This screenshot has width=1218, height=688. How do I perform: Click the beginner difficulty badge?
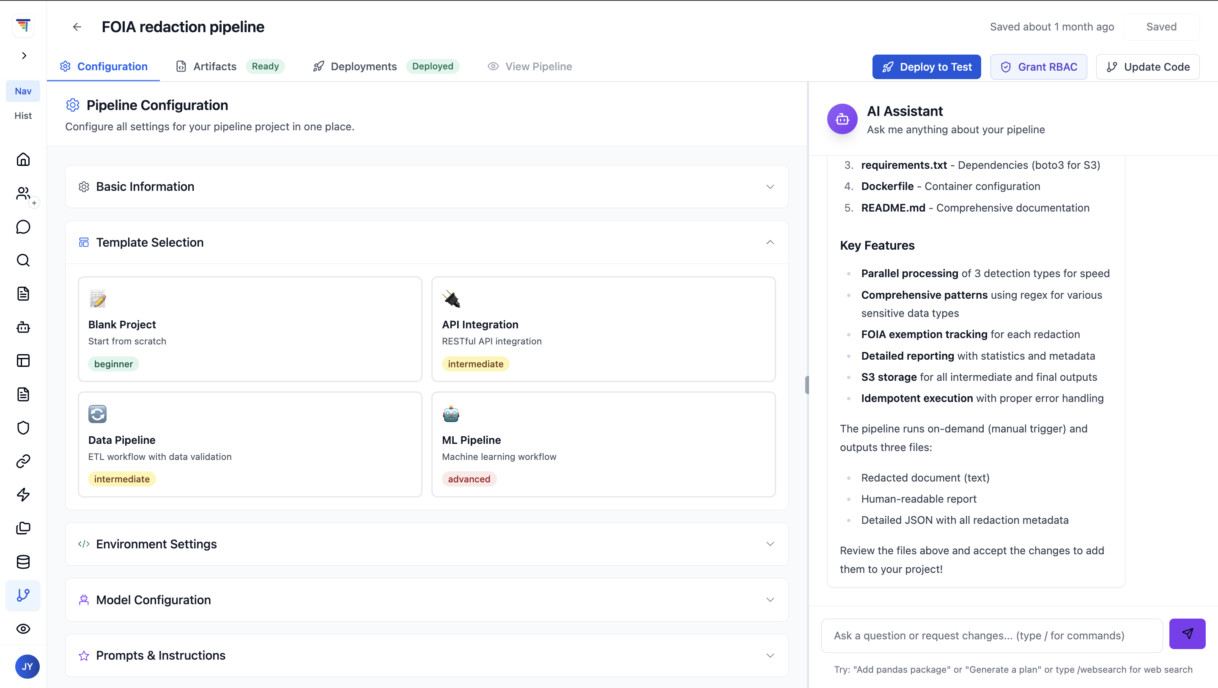pos(113,364)
